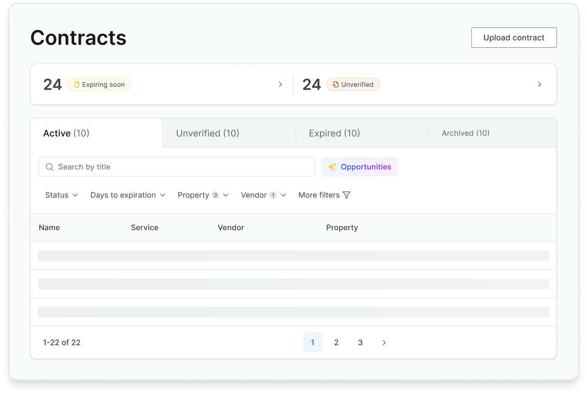Click the right chevron on the Expiring soon card
The height and width of the screenshot is (394, 587).
pos(280,84)
